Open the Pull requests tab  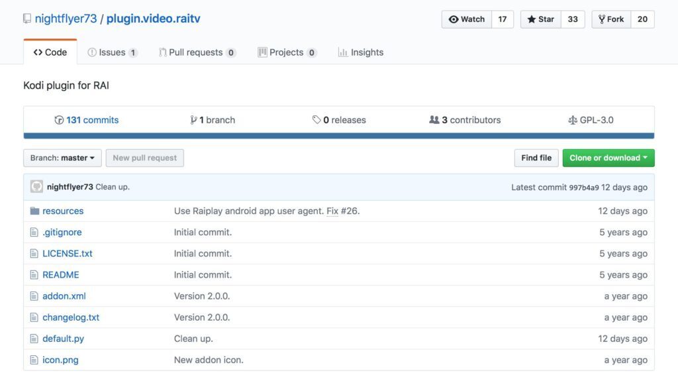tap(197, 52)
